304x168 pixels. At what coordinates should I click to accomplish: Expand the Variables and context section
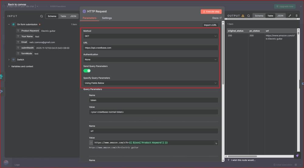[x=9, y=67]
